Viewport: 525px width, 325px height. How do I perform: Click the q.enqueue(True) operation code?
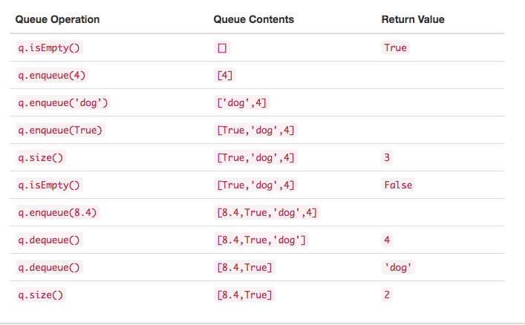click(x=60, y=130)
